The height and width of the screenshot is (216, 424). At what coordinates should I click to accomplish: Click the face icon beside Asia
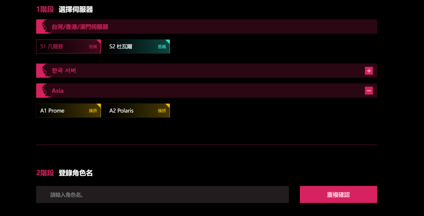pyautogui.click(x=44, y=91)
